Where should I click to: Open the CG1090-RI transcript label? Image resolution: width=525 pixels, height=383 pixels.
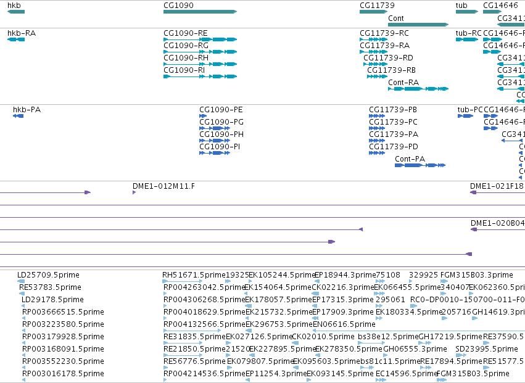click(x=184, y=70)
